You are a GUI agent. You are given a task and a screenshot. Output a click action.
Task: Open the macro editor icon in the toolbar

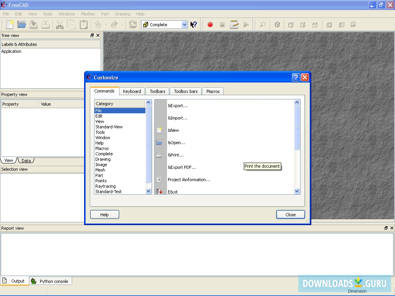tap(234, 25)
